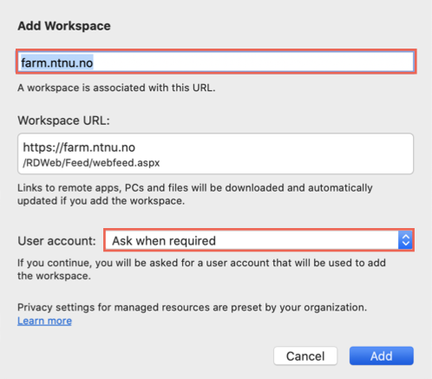The height and width of the screenshot is (379, 432).
Task: Select the Ask when required option text
Action: pos(164,241)
